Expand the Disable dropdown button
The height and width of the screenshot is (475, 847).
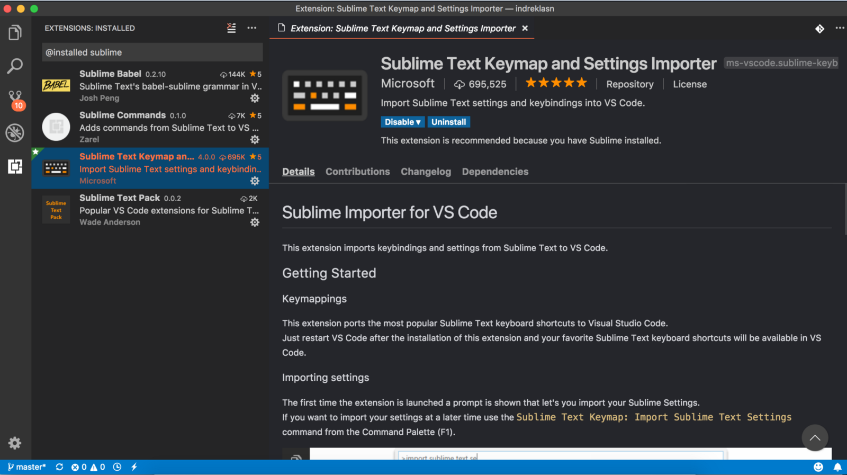[402, 122]
